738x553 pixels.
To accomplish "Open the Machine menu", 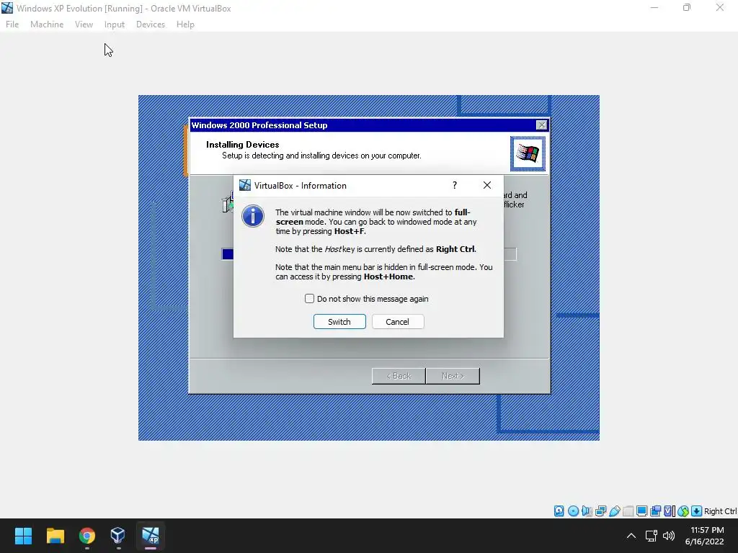I will tap(47, 24).
